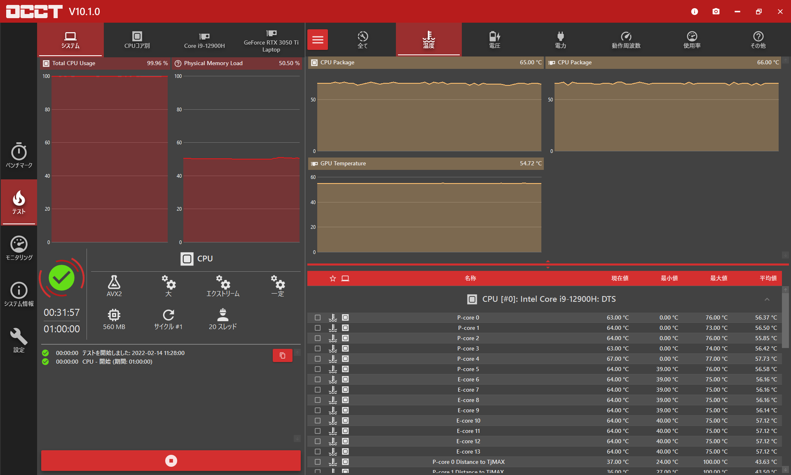Collapse the CPU [#0] Intel Core i9-12900H DTS group

coord(767,299)
